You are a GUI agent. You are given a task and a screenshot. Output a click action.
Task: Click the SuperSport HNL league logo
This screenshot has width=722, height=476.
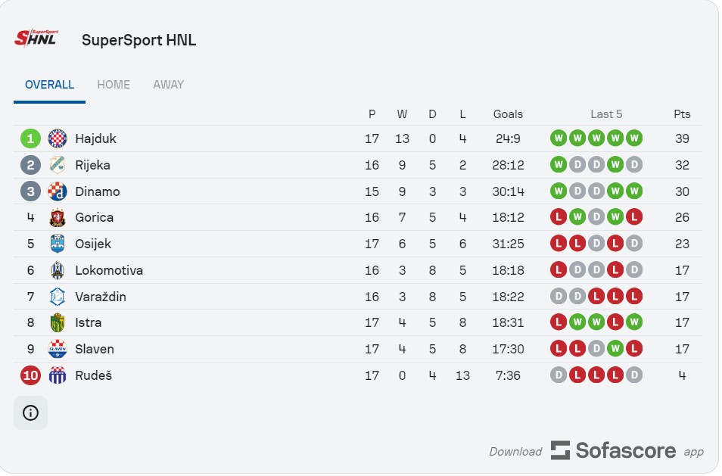[36, 38]
